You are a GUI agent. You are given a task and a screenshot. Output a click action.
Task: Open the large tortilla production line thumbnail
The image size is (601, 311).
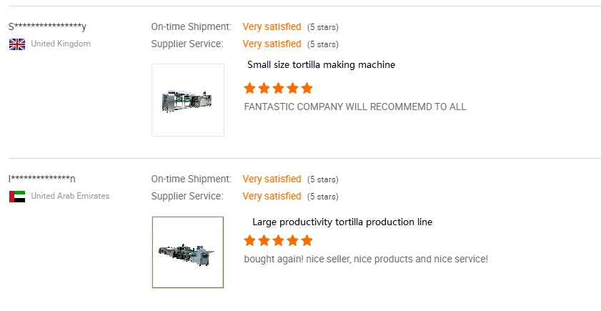(188, 252)
